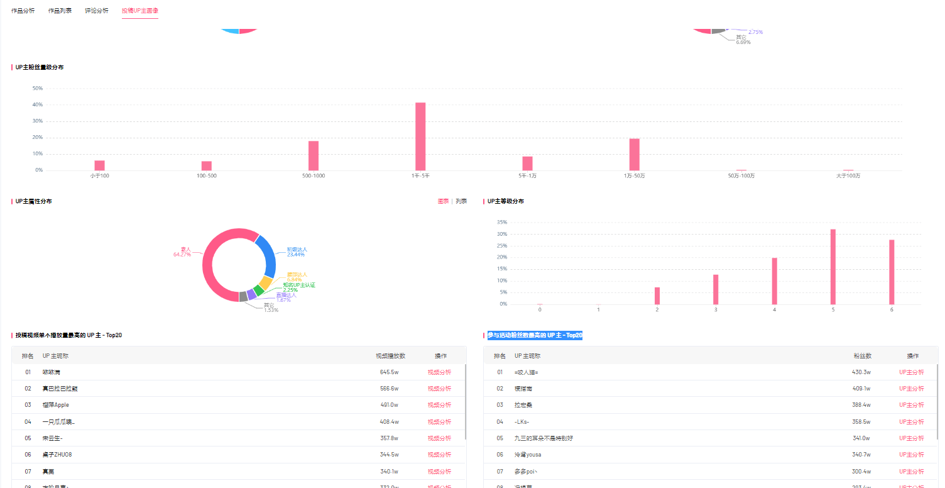Click the level 2 bar in UP主等级分布
This screenshot has height=488, width=945.
pyautogui.click(x=657, y=296)
